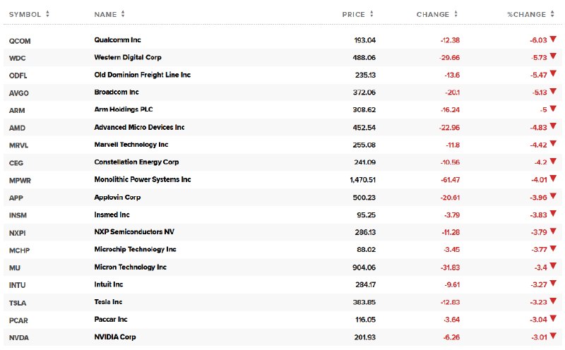
Task: Click the red down arrow next to Tesla's -3.23
Action: [x=553, y=301]
